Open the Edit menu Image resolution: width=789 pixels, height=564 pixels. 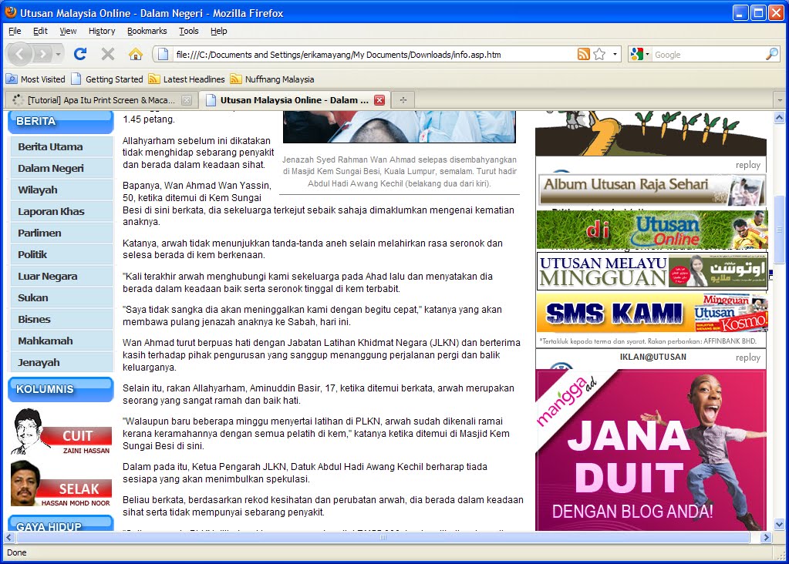40,31
